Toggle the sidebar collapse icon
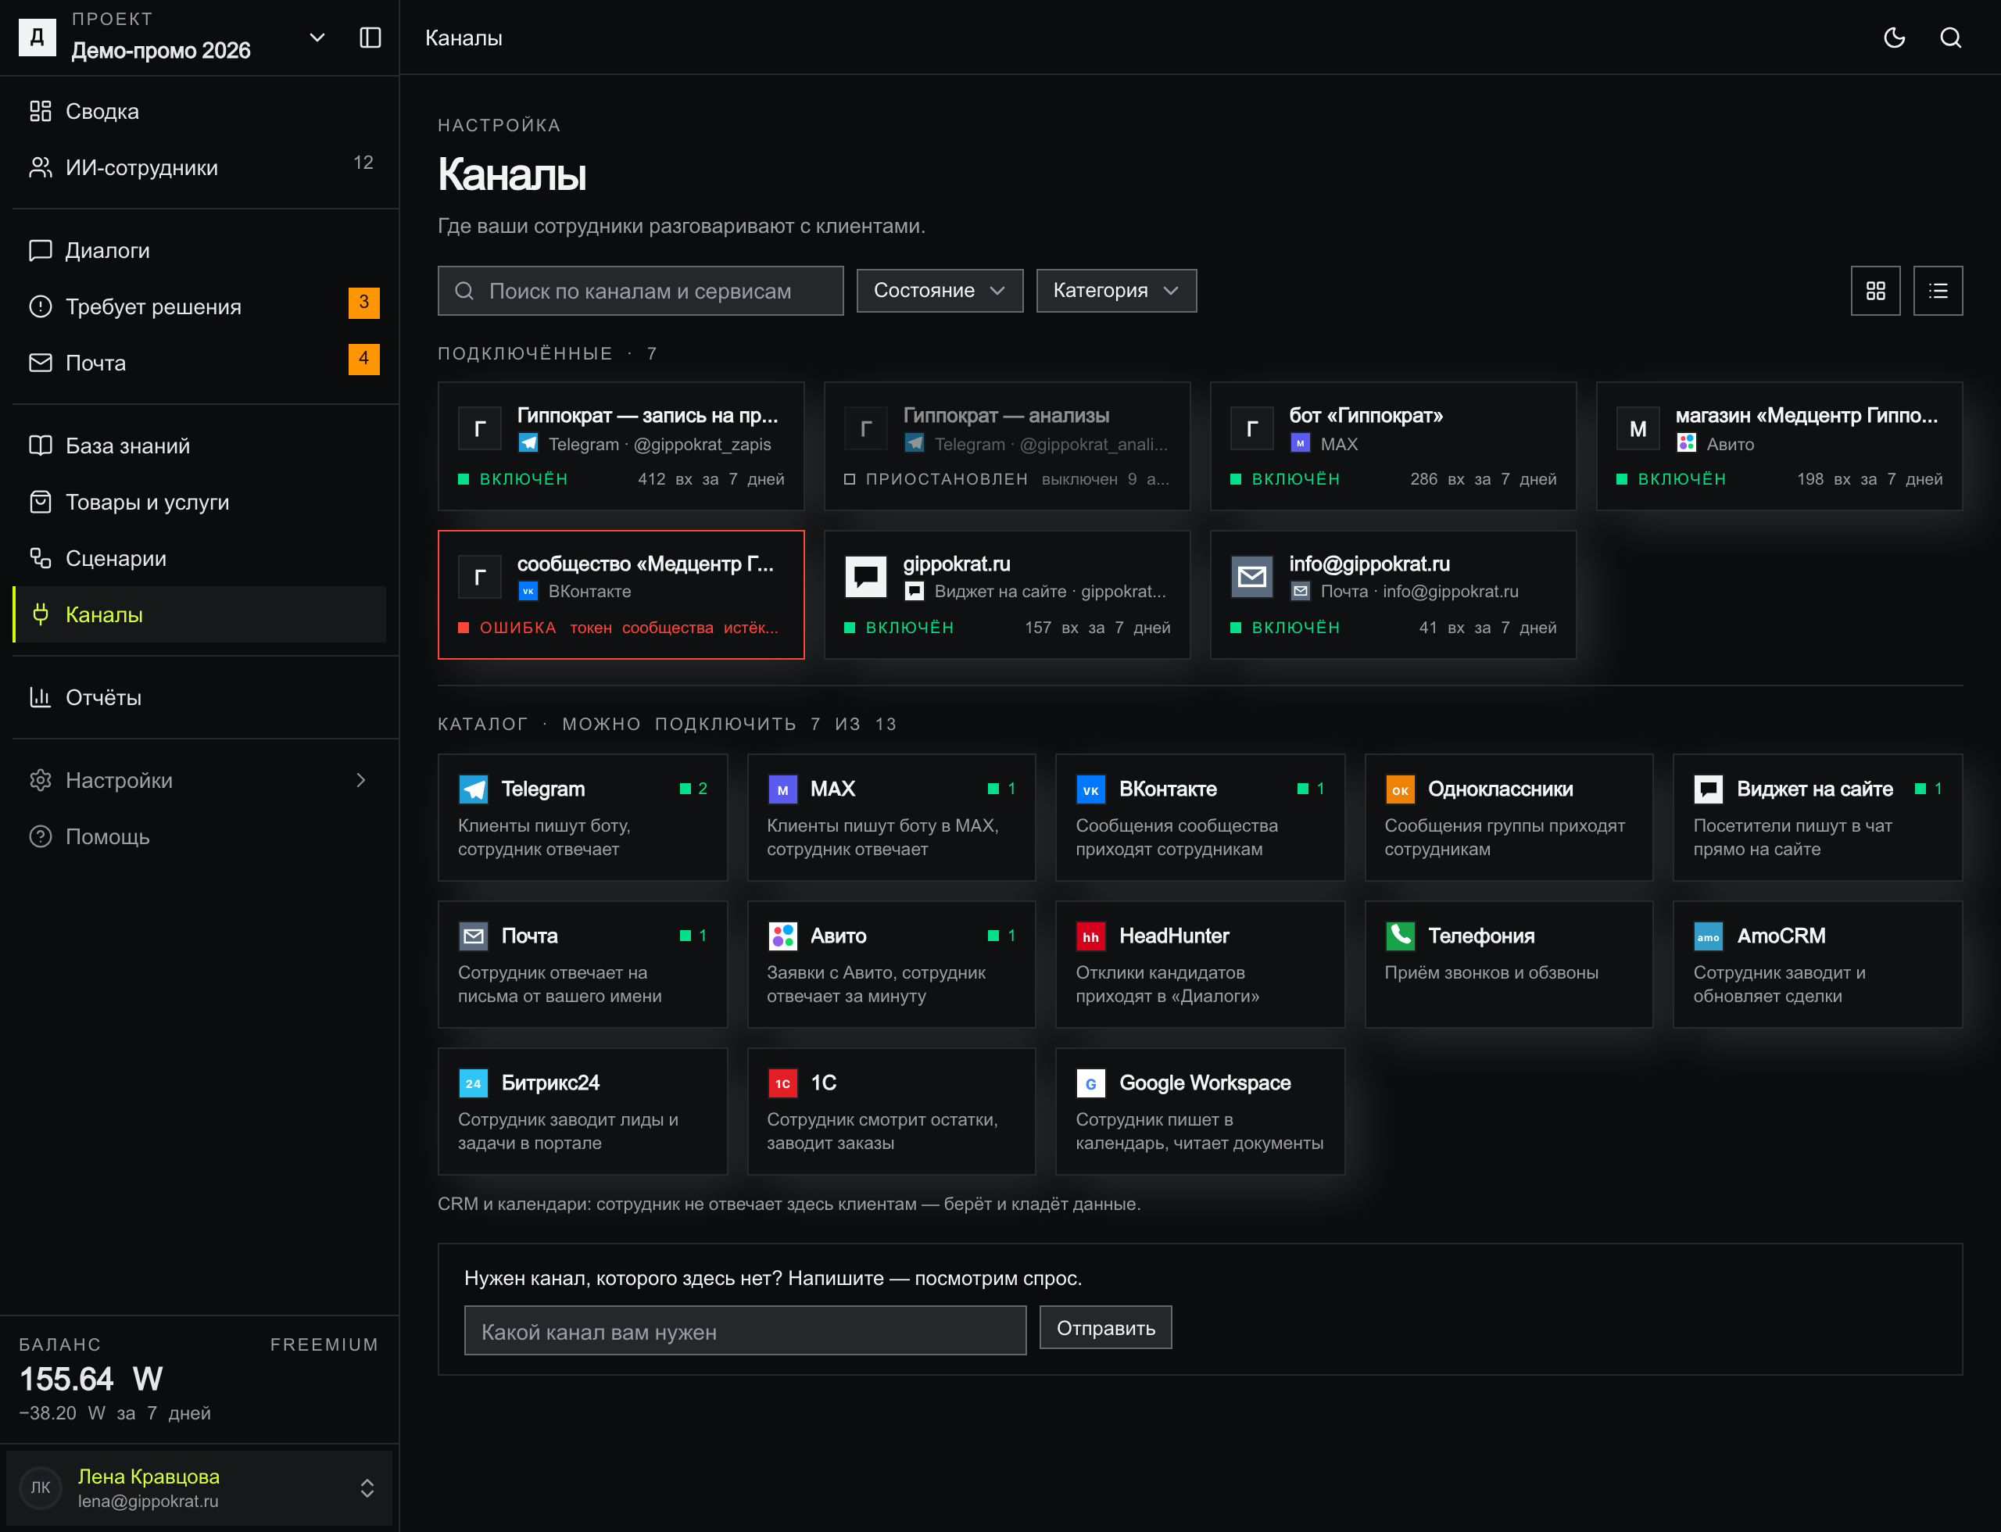 pos(370,38)
